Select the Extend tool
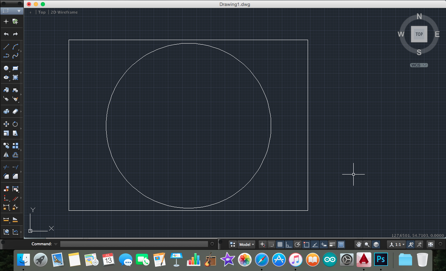The height and width of the screenshot is (271, 446). pos(15,167)
